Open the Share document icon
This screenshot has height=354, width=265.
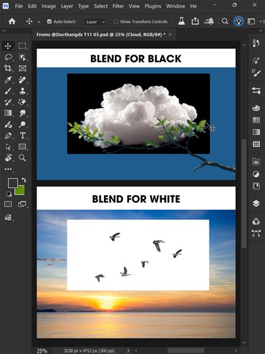[x=195, y=21]
